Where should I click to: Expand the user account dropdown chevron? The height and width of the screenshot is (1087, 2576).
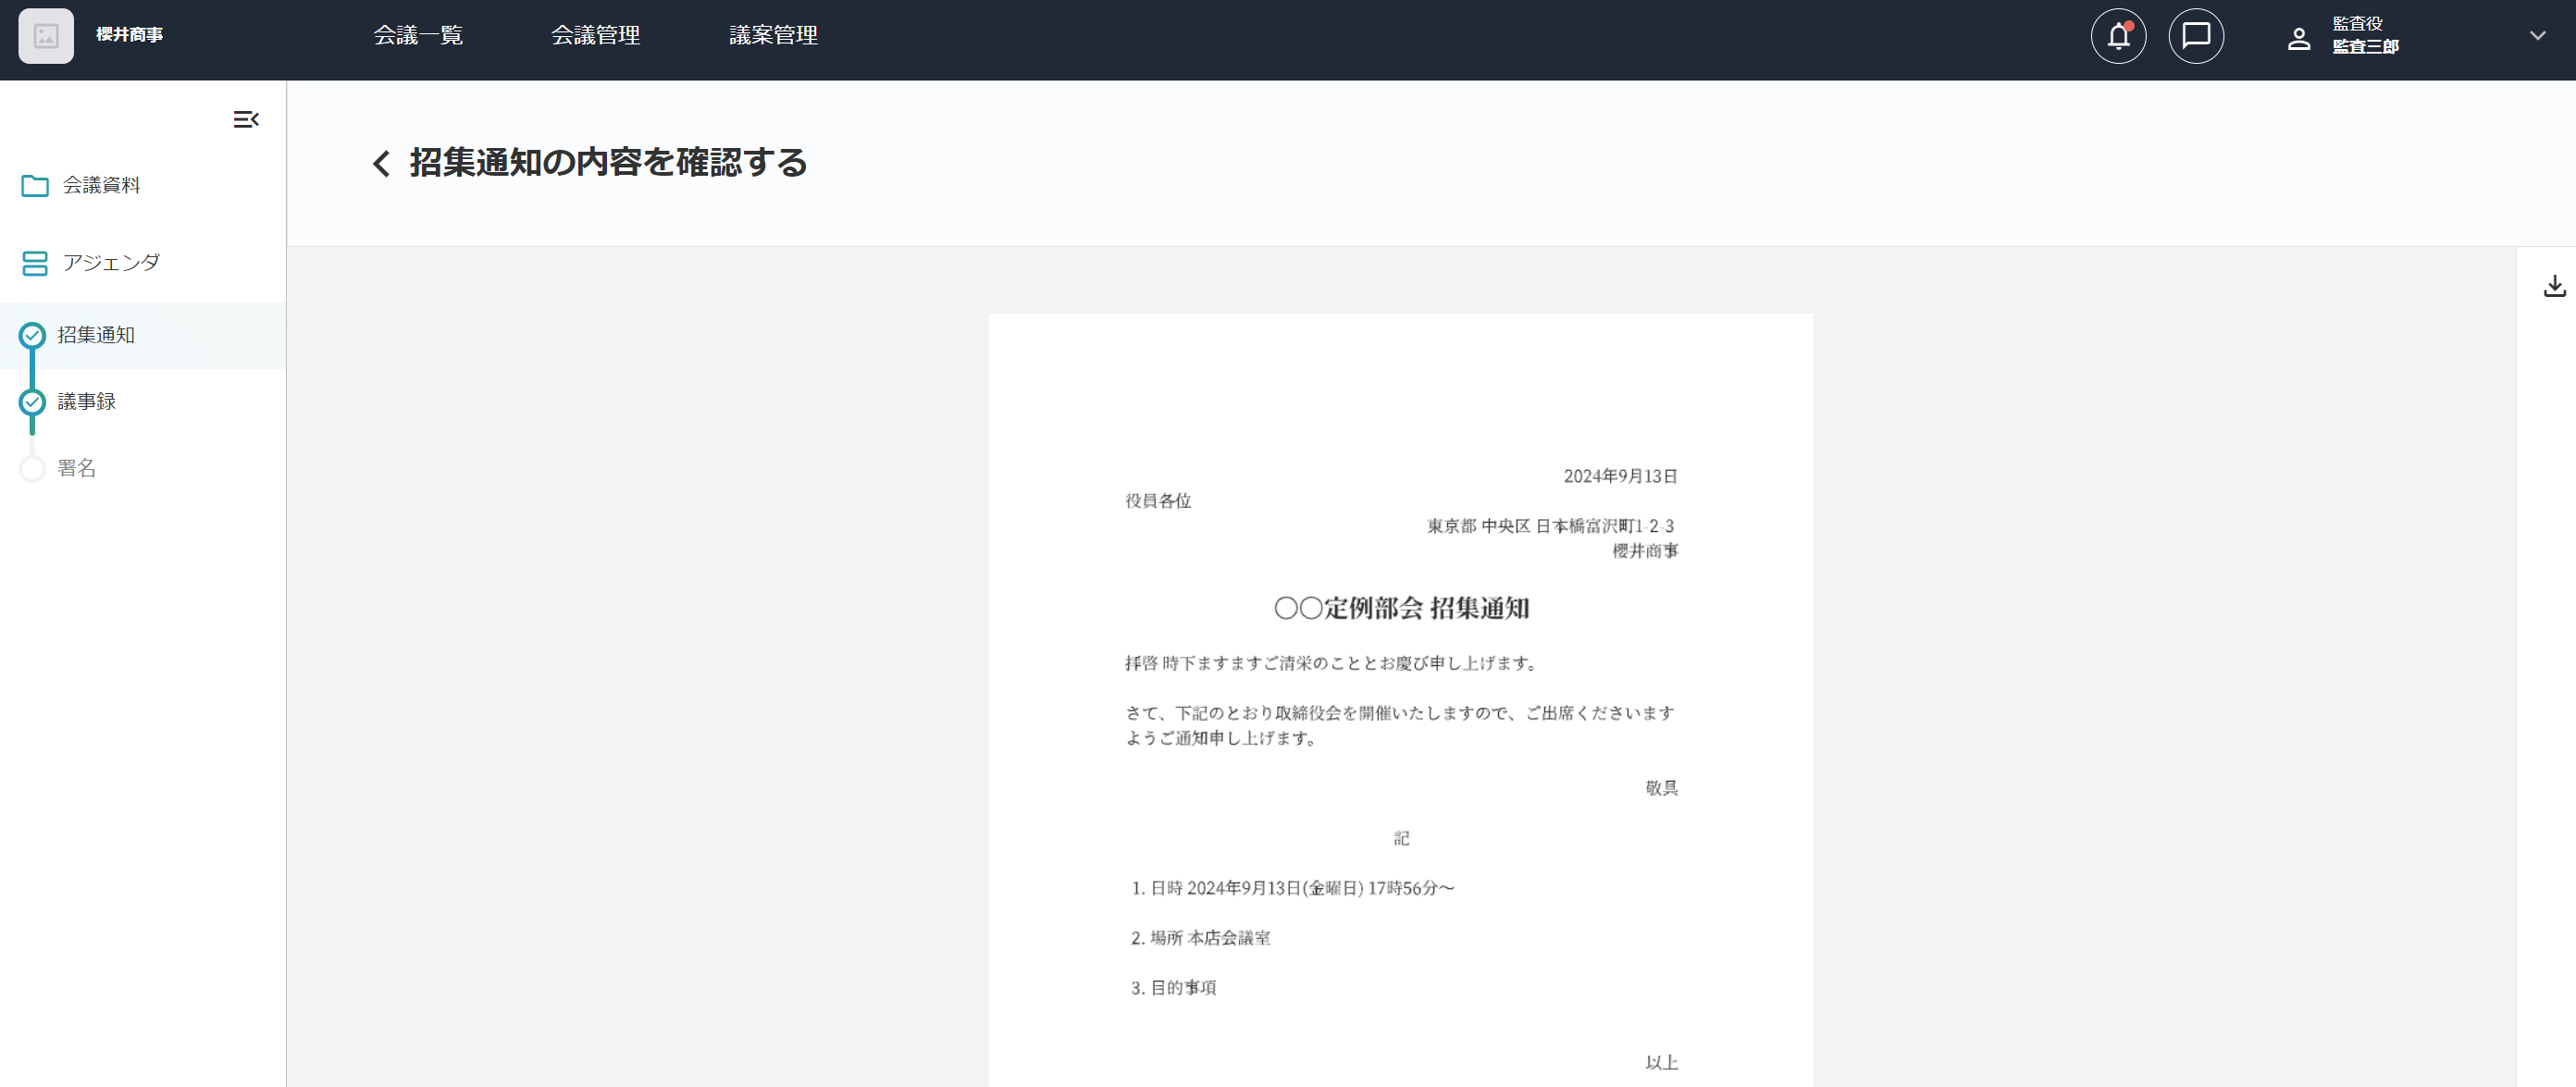(x=2537, y=36)
